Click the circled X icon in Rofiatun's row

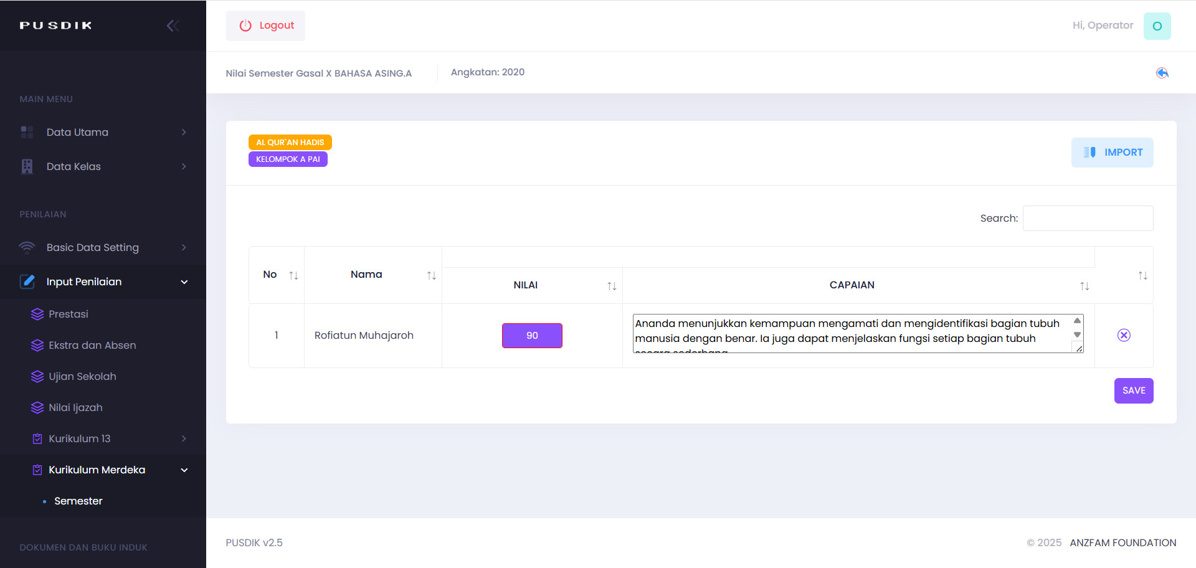1123,335
